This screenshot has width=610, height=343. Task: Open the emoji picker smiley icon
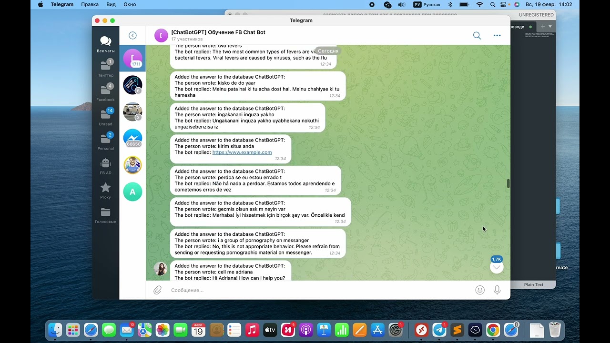pos(480,290)
